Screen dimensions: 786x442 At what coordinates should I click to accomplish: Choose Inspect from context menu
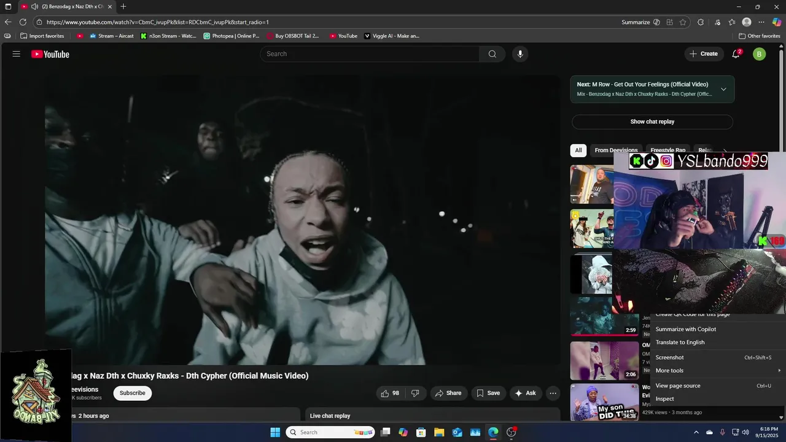(717, 398)
